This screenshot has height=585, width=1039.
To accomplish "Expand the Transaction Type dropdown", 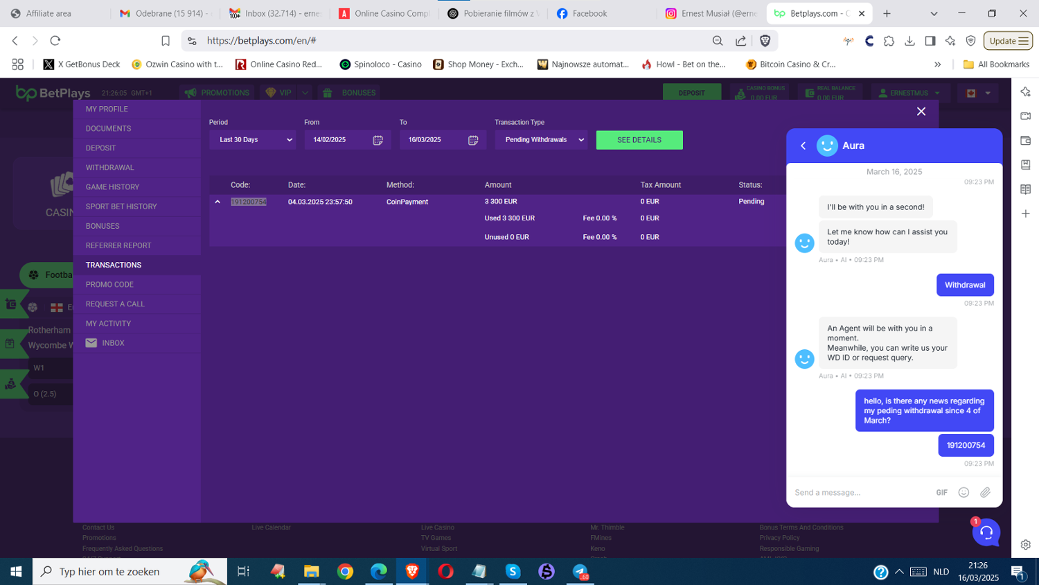I will click(541, 140).
